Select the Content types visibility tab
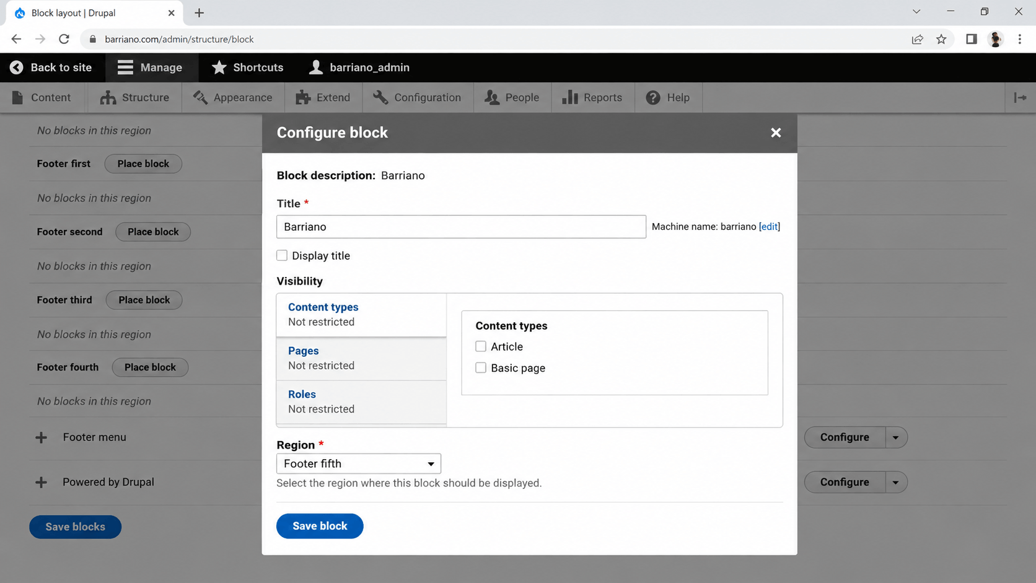Viewport: 1036px width, 583px height. click(361, 315)
